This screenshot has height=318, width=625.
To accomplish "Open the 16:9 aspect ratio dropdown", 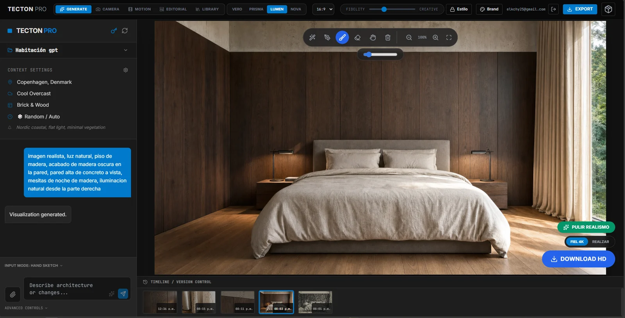I will (x=323, y=9).
